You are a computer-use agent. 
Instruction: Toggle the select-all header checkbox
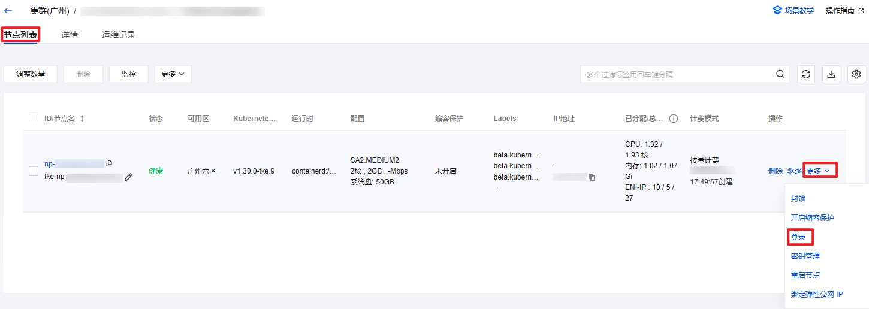[34, 119]
